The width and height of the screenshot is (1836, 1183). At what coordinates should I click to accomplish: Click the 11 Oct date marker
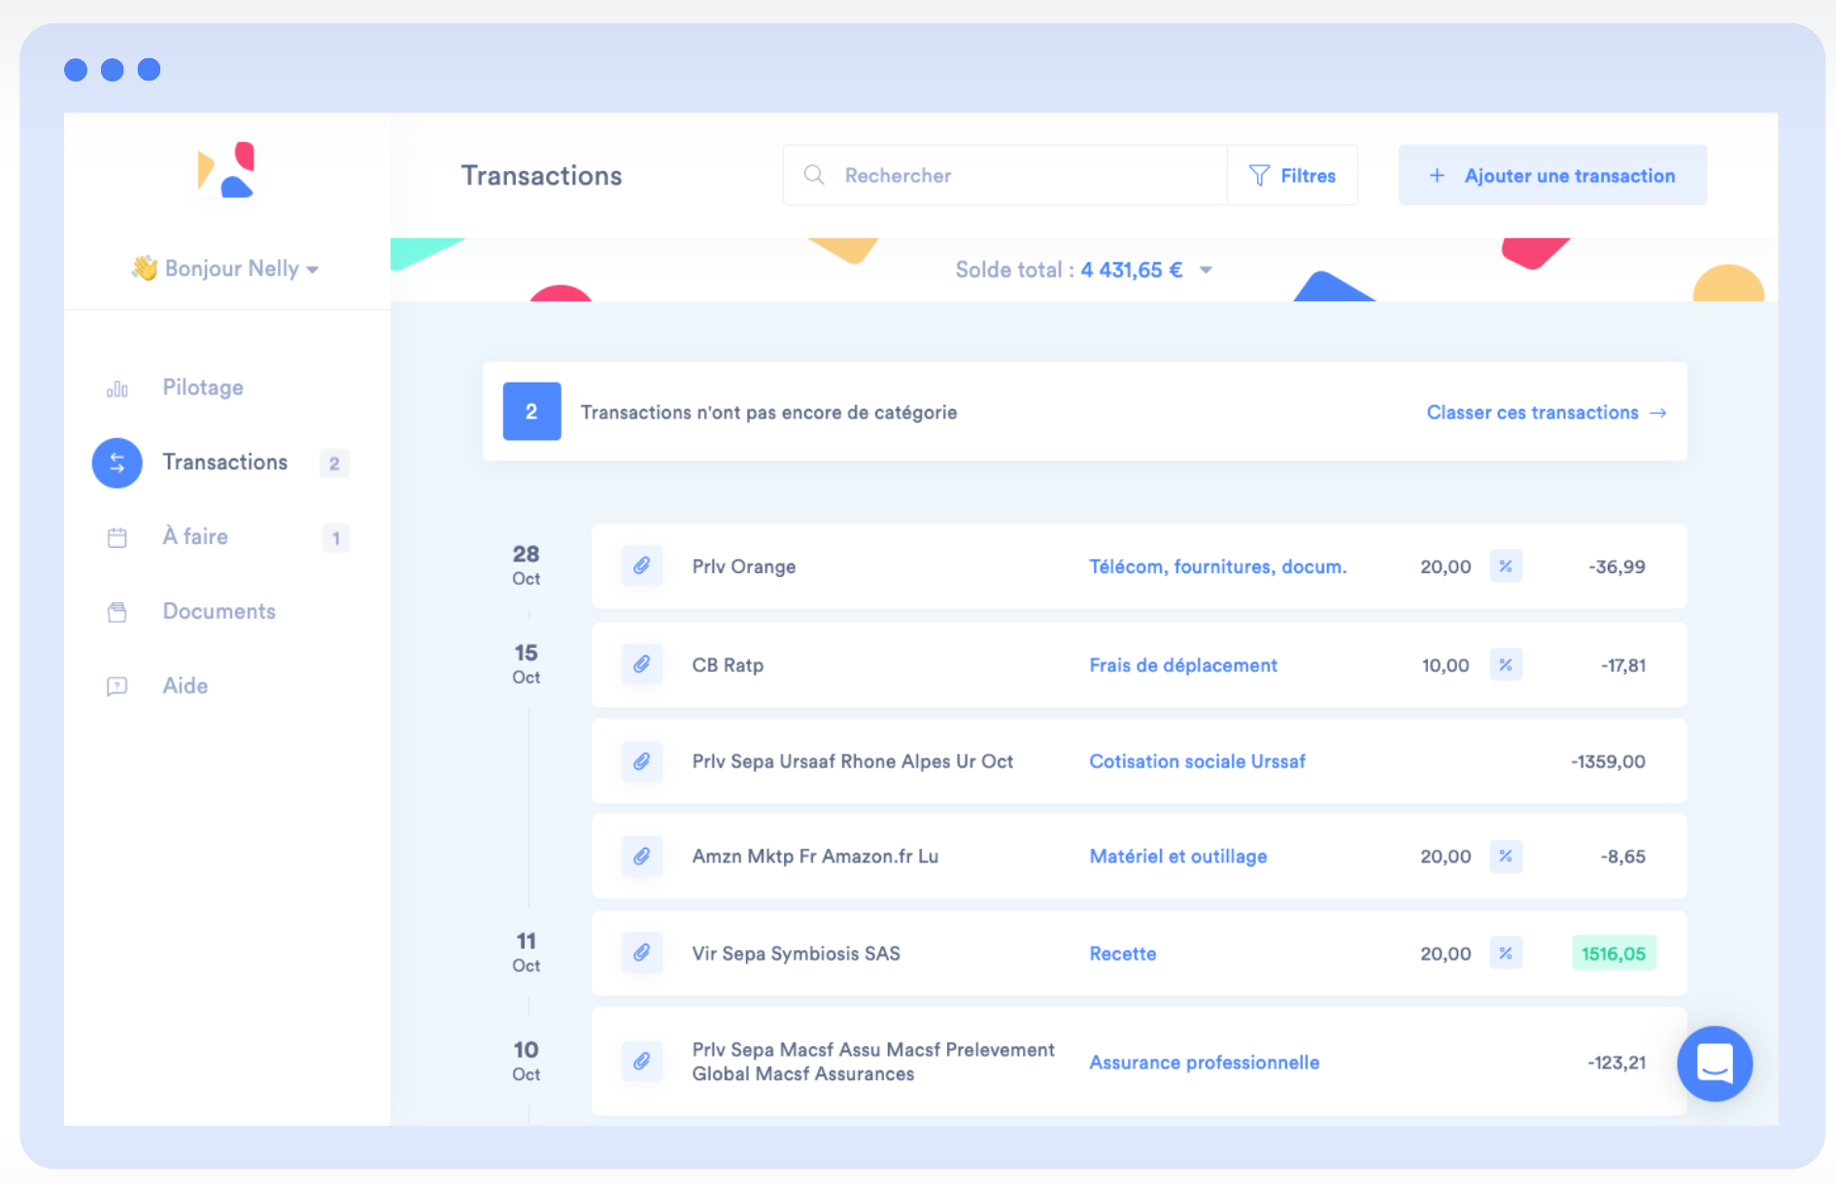pyautogui.click(x=526, y=952)
